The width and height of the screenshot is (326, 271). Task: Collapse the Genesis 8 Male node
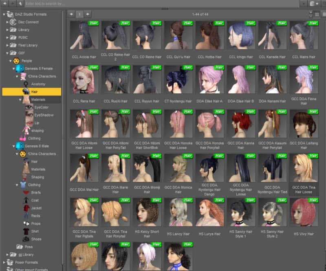[14, 146]
